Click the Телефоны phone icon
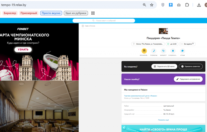207x132 pixels. pyautogui.click(x=154, y=51)
